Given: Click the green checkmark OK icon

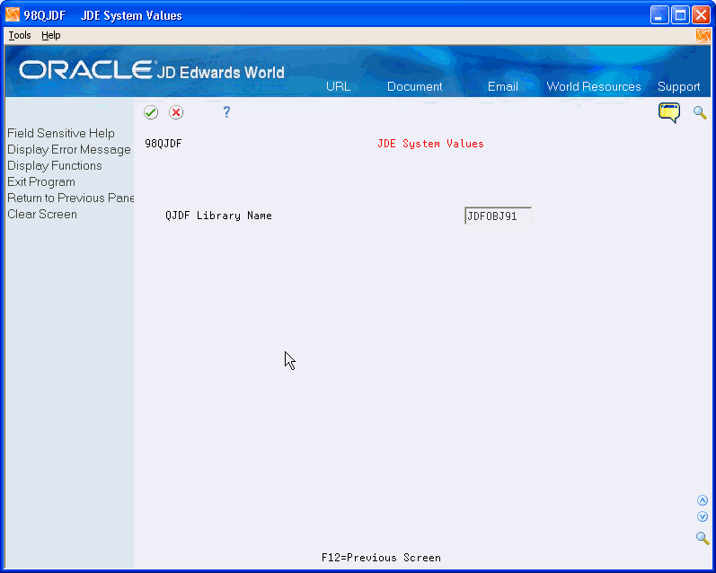Looking at the screenshot, I should pyautogui.click(x=151, y=112).
